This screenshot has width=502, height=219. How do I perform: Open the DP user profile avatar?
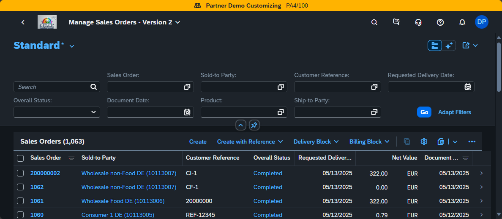[482, 22]
